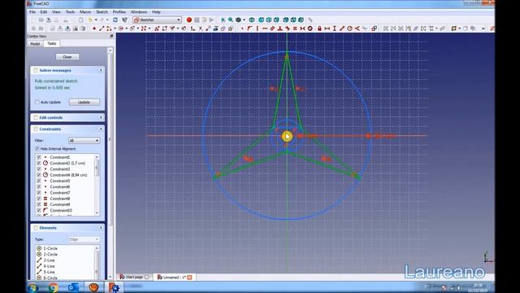
Task: Create a point with the point tool
Action: 94,28
